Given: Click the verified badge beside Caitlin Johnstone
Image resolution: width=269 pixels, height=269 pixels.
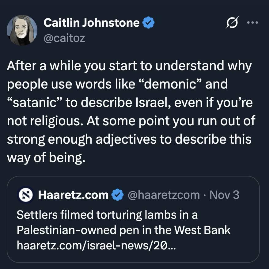Looking at the screenshot, I should point(149,22).
